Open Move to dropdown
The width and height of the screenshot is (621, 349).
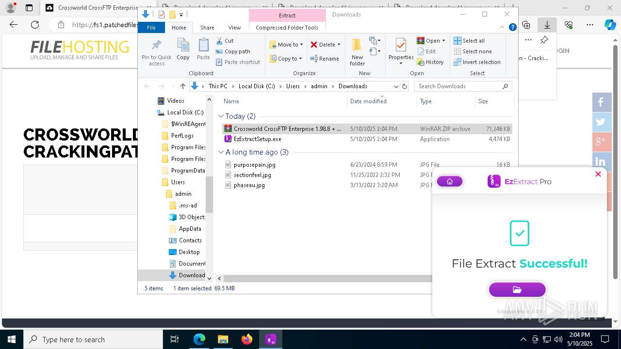coord(286,45)
